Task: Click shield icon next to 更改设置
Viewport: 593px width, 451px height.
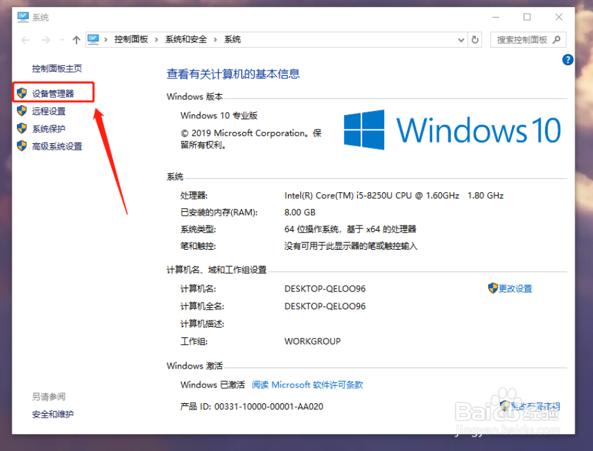Action: (493, 288)
